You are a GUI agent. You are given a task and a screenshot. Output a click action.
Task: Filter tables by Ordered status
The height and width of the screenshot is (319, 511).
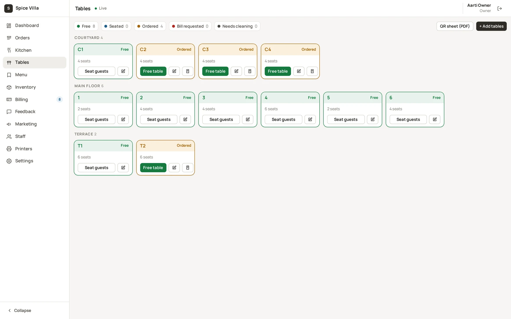[x=150, y=26]
